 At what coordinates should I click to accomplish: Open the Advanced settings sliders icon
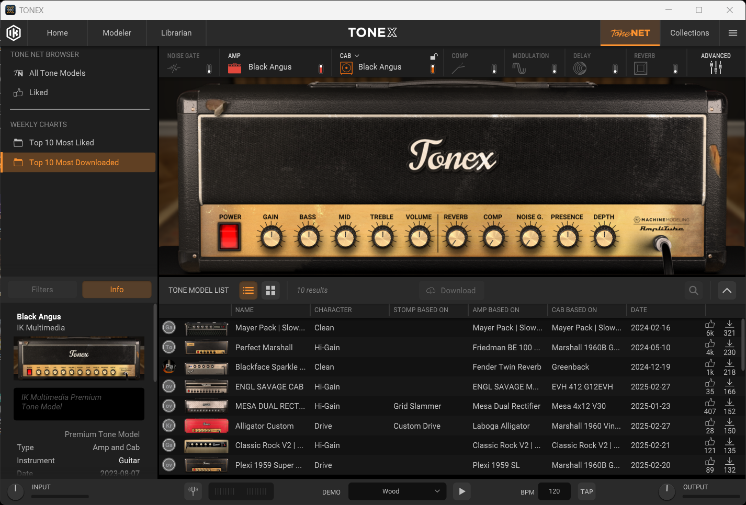click(716, 67)
